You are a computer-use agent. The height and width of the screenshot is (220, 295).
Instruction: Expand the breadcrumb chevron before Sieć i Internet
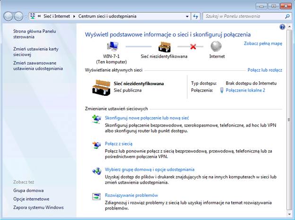click(x=40, y=16)
